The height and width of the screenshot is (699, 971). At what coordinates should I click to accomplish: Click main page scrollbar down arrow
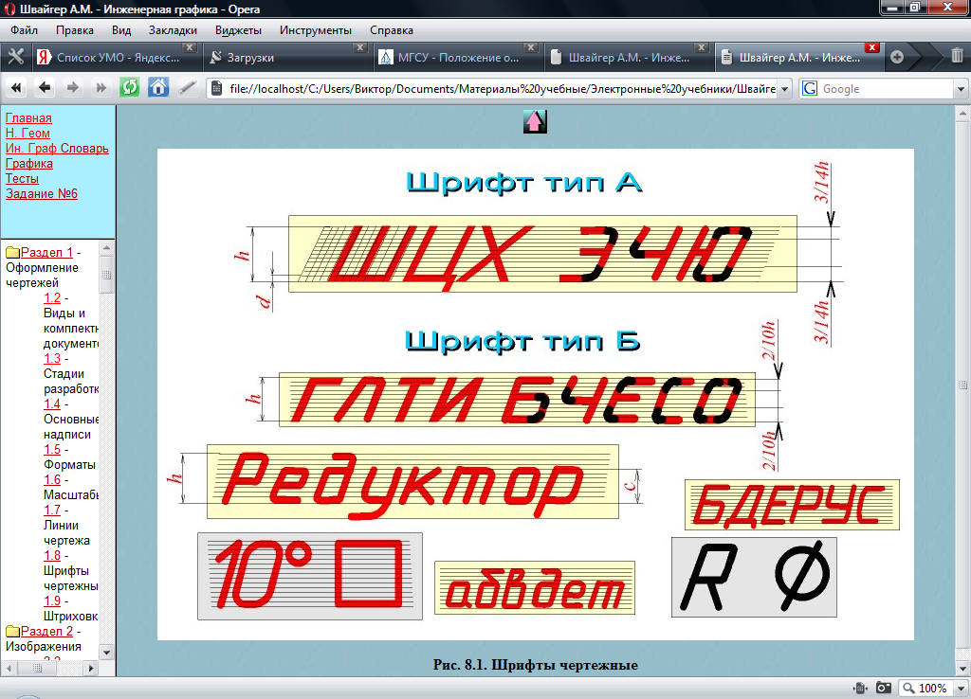963,669
